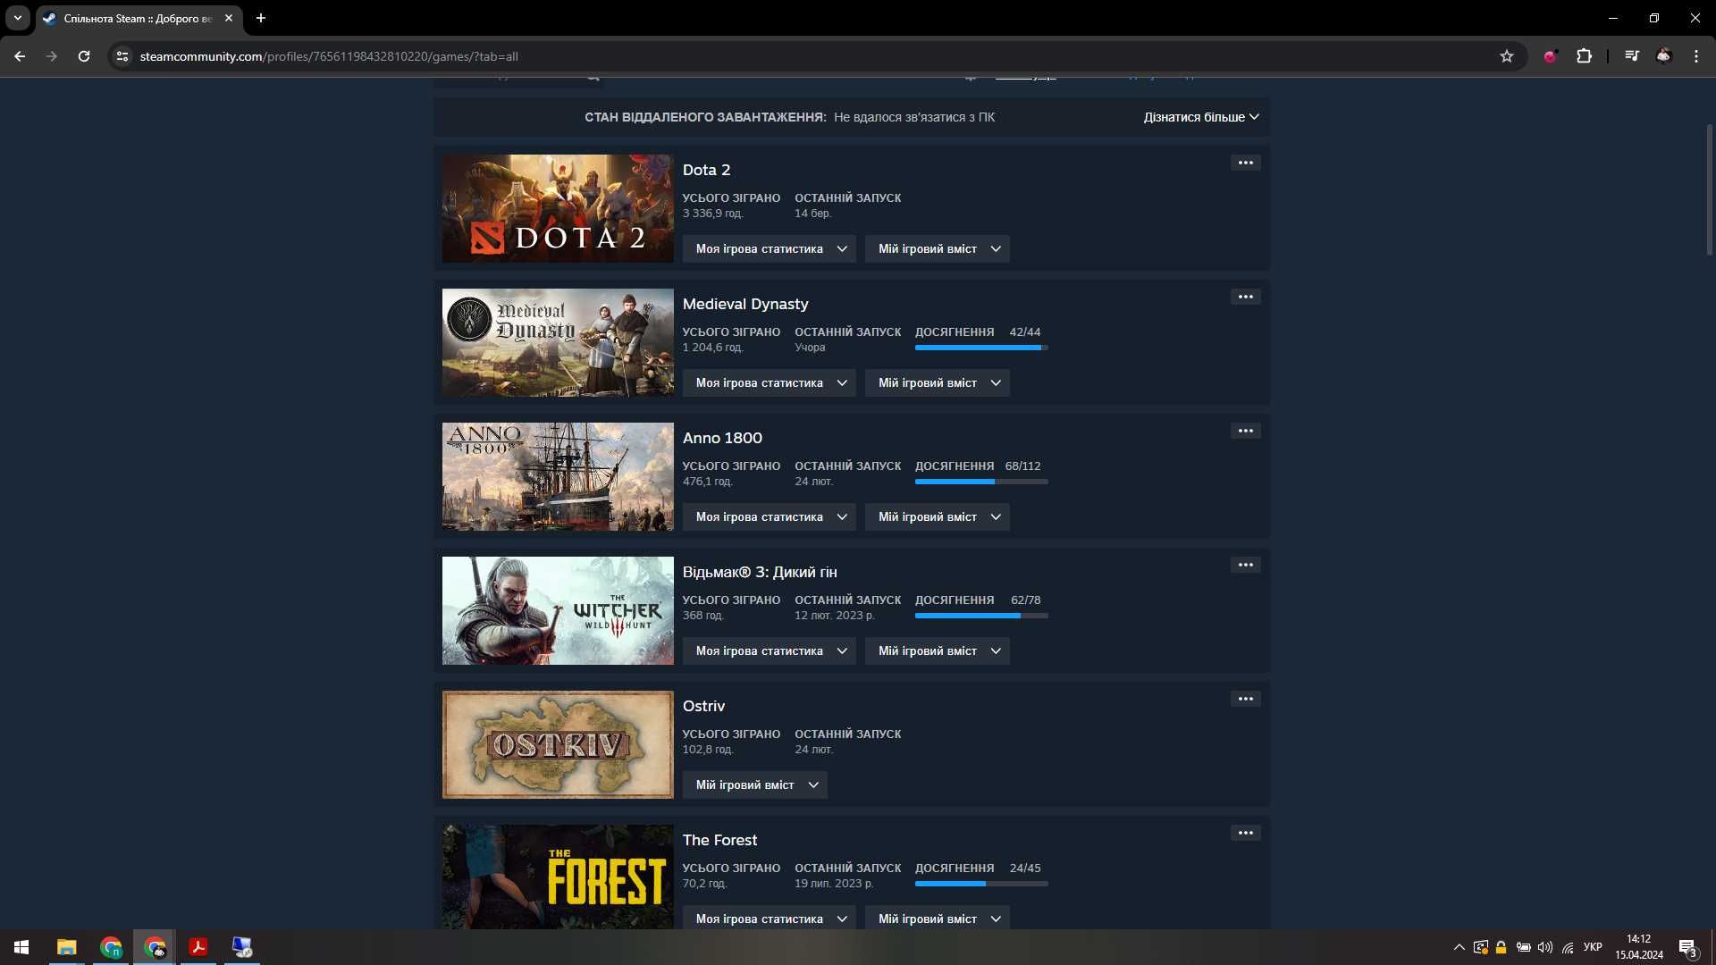
Task: Click the page vertical scrollbar thumb
Action: [1709, 189]
